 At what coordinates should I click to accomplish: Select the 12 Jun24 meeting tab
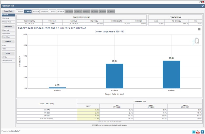(x=28, y=12)
